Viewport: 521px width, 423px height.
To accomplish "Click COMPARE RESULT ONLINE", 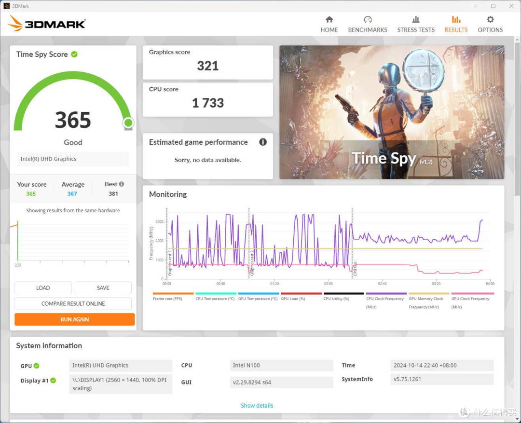I will point(73,304).
